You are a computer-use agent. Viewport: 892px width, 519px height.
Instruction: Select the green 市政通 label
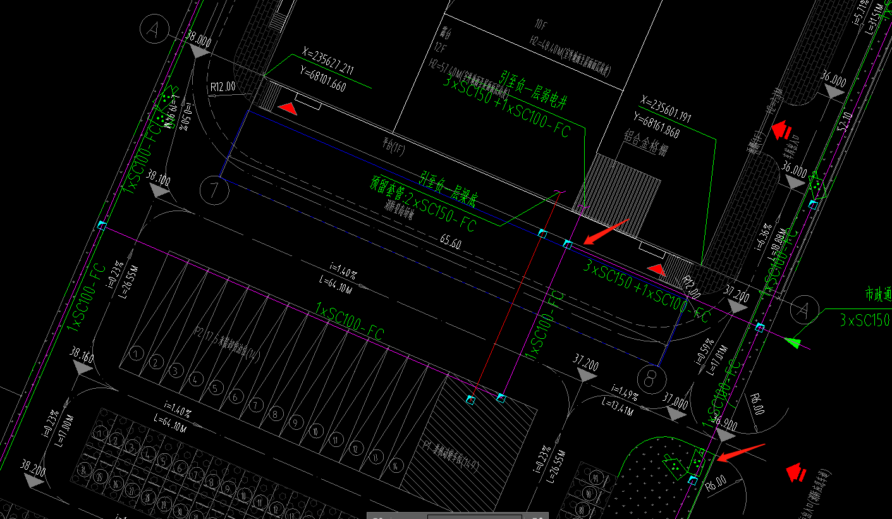click(878, 294)
